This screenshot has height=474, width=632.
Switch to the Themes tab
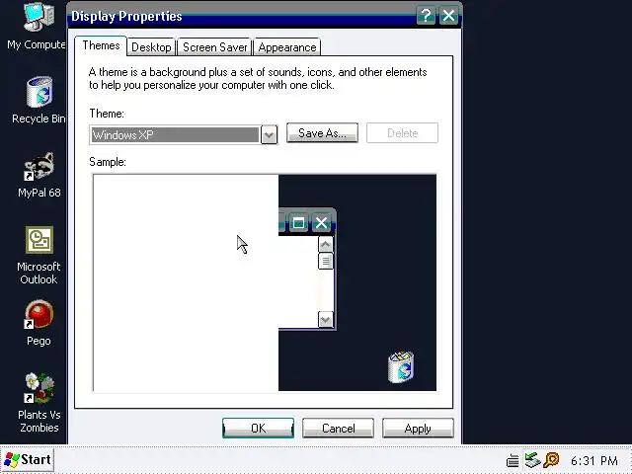click(101, 45)
